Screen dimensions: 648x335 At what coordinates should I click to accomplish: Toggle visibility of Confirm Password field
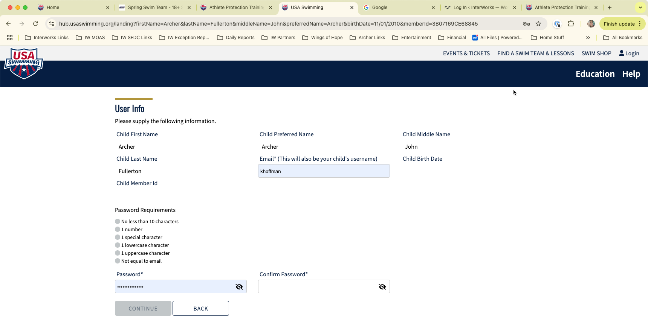point(382,287)
